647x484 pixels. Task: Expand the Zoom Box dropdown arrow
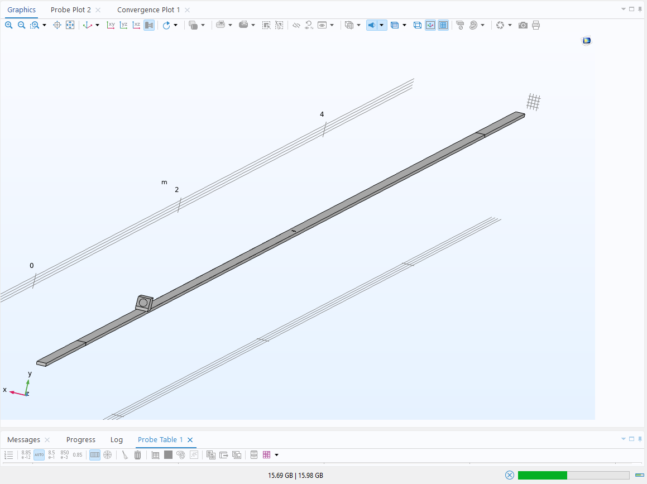45,25
